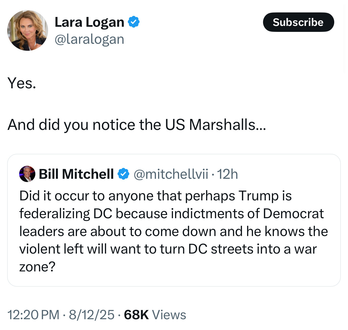Click the "Yes." line of the post

click(x=22, y=83)
